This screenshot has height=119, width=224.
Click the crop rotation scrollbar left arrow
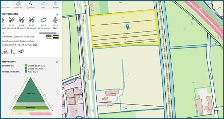3,33
